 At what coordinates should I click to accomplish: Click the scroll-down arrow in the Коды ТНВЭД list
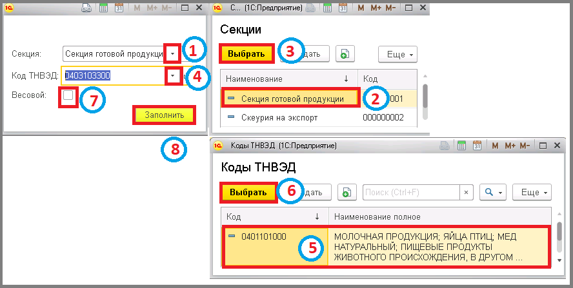(x=559, y=260)
